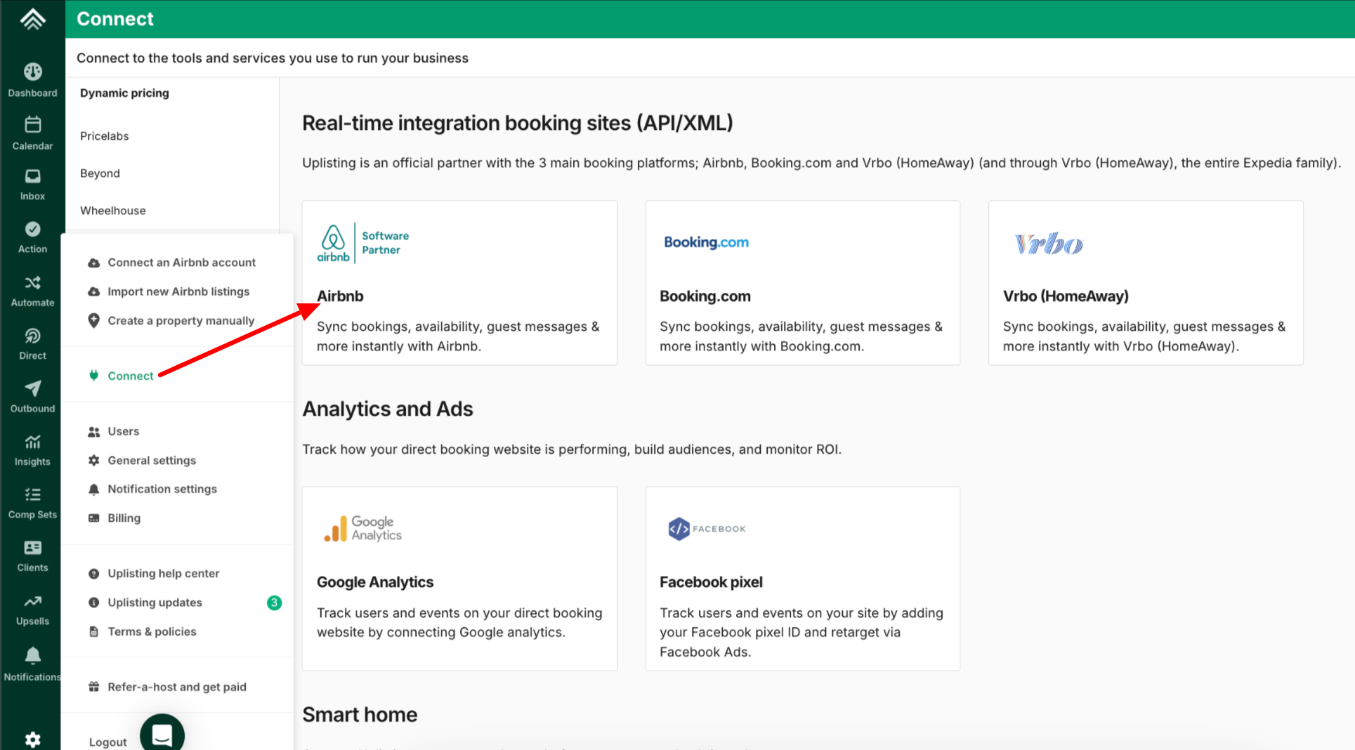Click the Vrbo logo

[x=1049, y=244]
